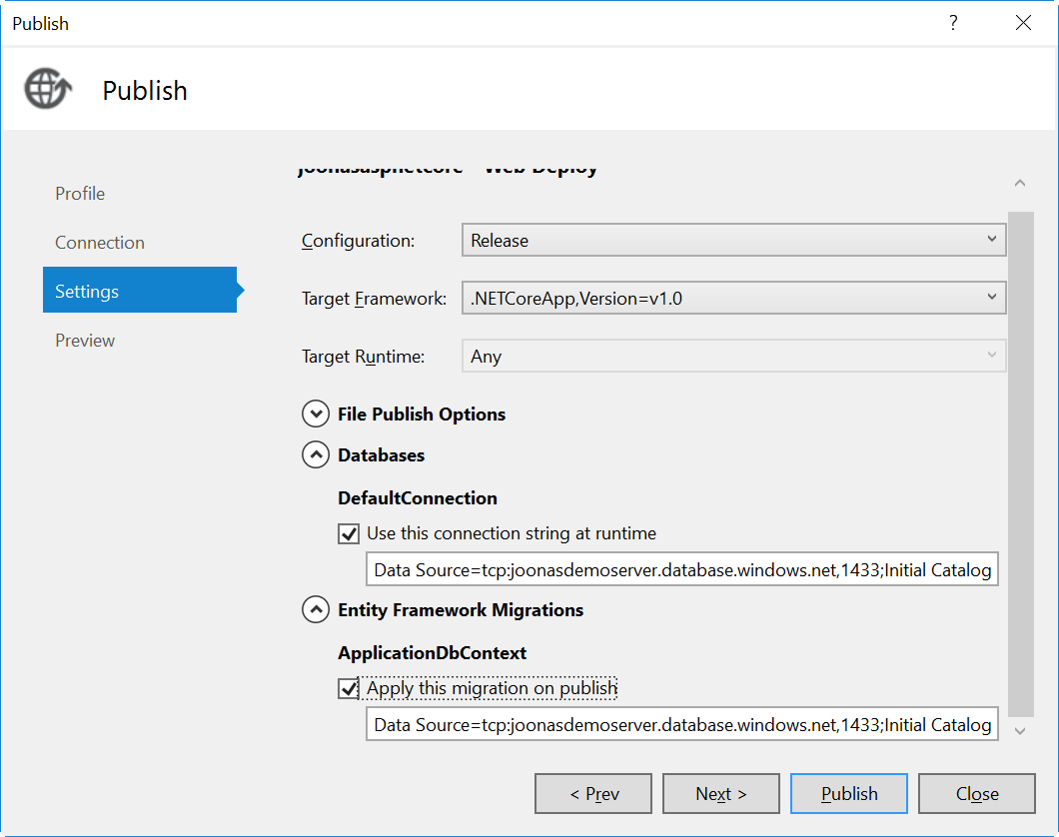Collapse the Databases section
1059x837 pixels.
click(315, 454)
